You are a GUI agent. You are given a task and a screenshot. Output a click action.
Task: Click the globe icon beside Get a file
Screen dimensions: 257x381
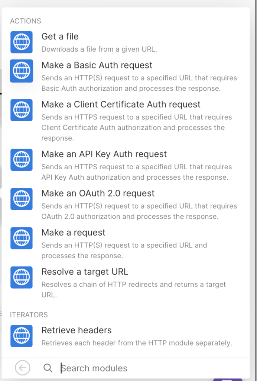pyautogui.click(x=22, y=42)
